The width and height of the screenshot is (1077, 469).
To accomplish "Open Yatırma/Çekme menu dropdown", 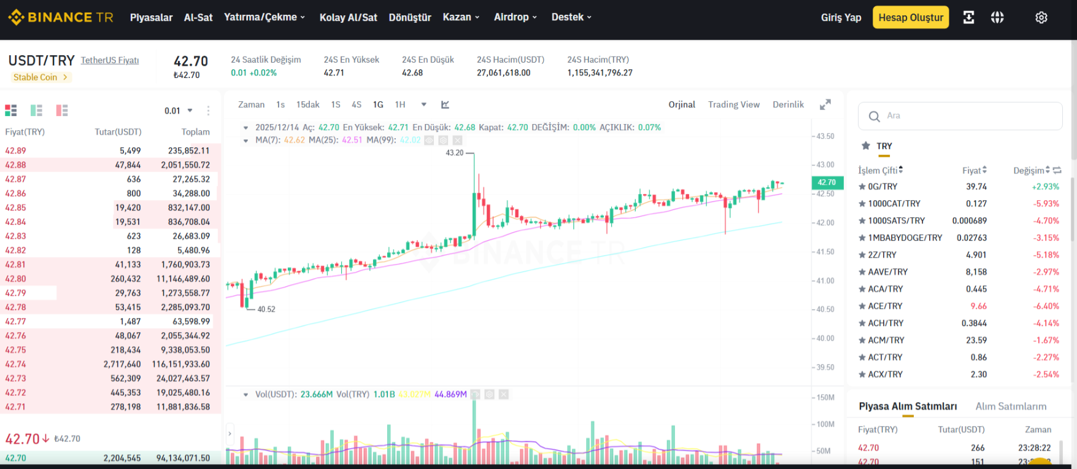I will pos(264,17).
